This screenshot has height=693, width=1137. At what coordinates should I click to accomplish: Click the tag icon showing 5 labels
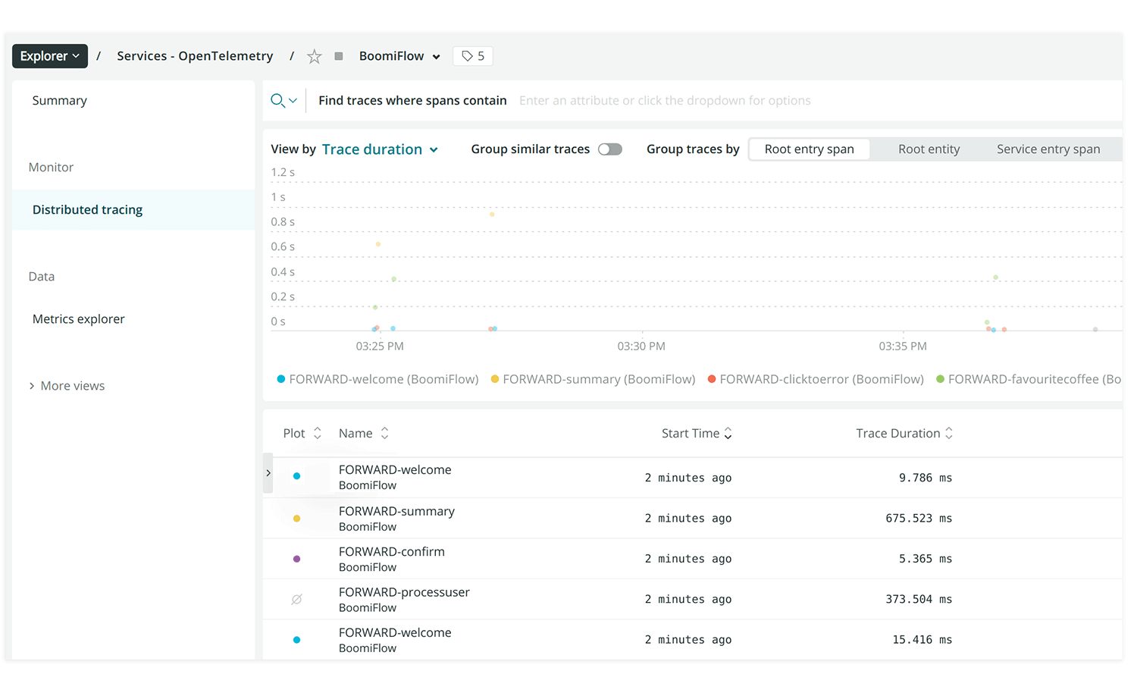[472, 55]
